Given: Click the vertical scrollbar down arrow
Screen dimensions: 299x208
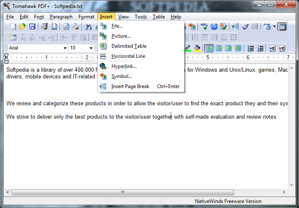Looking at the screenshot, I should 291,185.
